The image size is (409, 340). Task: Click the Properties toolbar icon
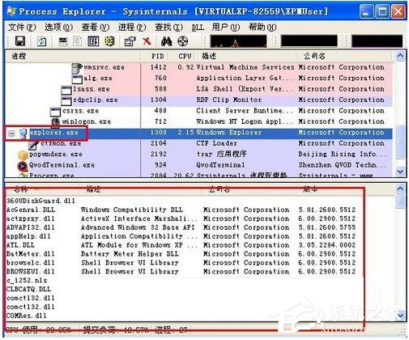tap(130, 41)
